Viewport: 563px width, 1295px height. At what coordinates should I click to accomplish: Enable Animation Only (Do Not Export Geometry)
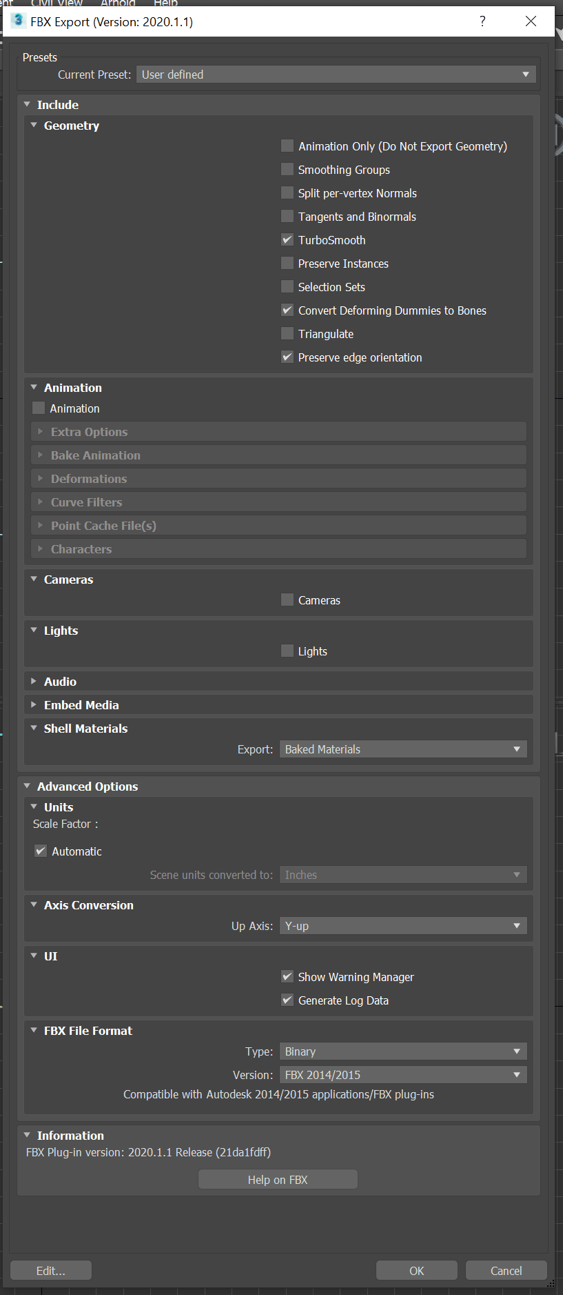(287, 146)
